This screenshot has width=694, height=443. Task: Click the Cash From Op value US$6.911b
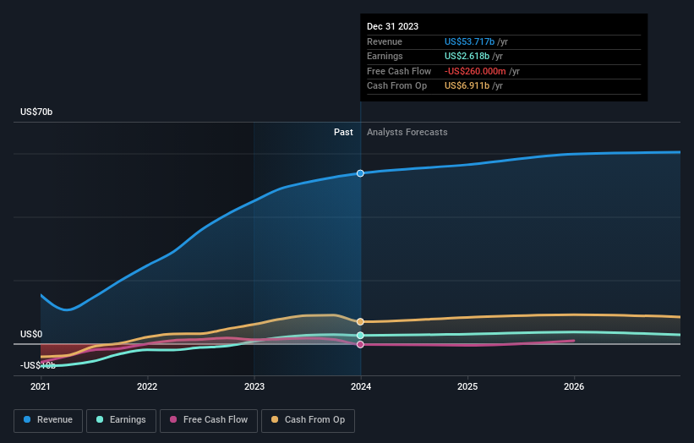click(x=467, y=86)
